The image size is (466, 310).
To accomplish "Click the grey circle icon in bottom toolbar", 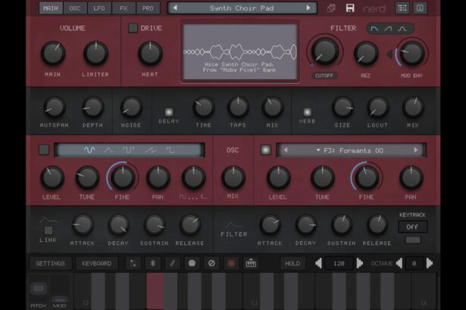I will [192, 263].
